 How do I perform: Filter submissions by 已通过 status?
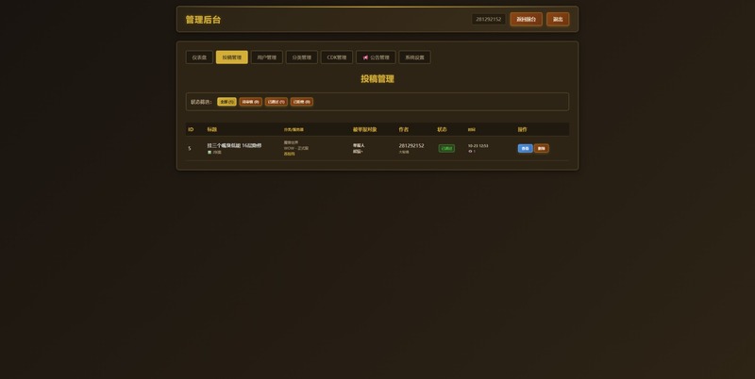click(x=276, y=102)
